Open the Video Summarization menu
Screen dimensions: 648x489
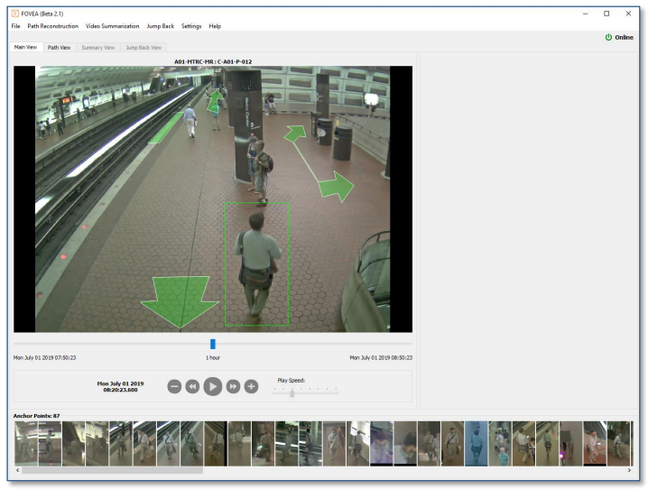[113, 26]
